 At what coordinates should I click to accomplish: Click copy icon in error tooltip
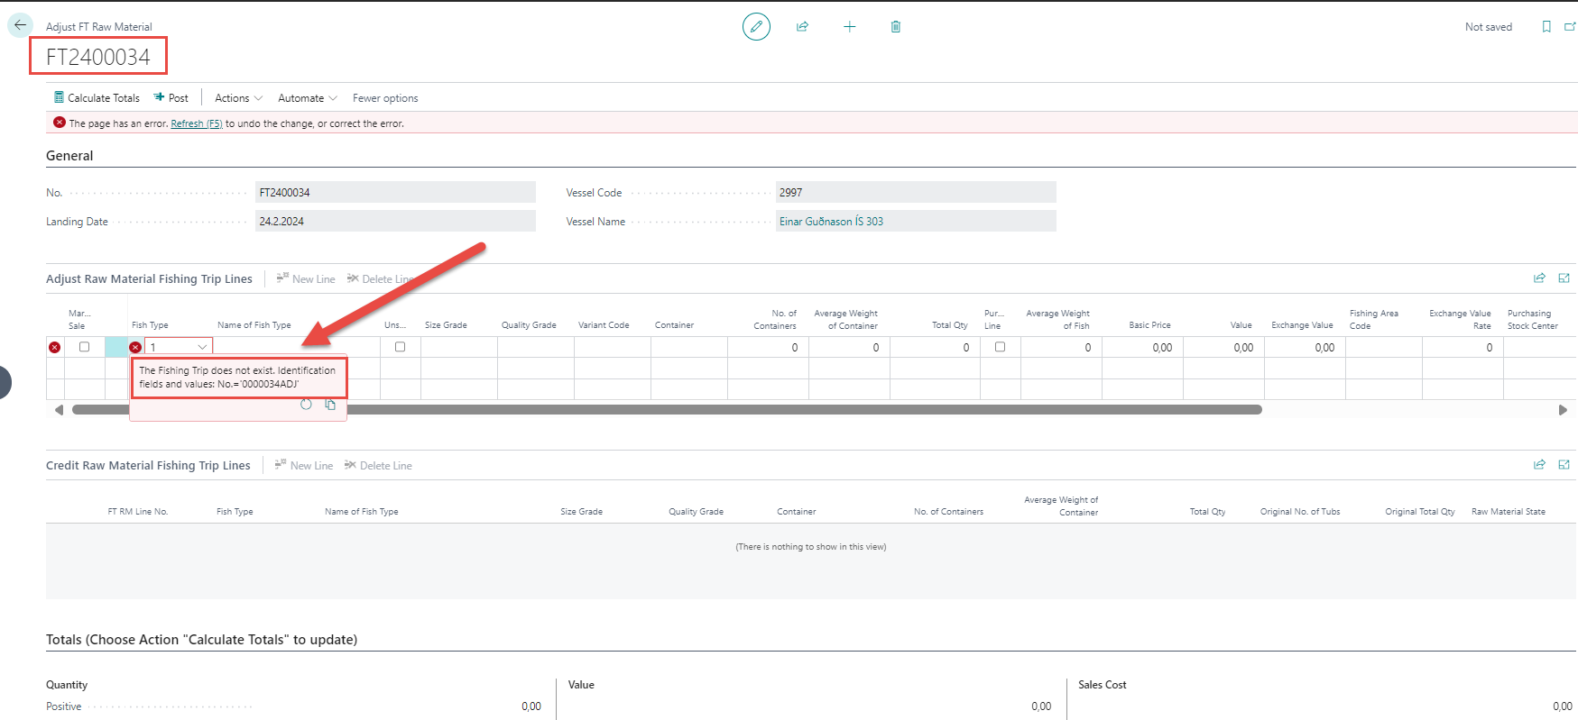[330, 405]
